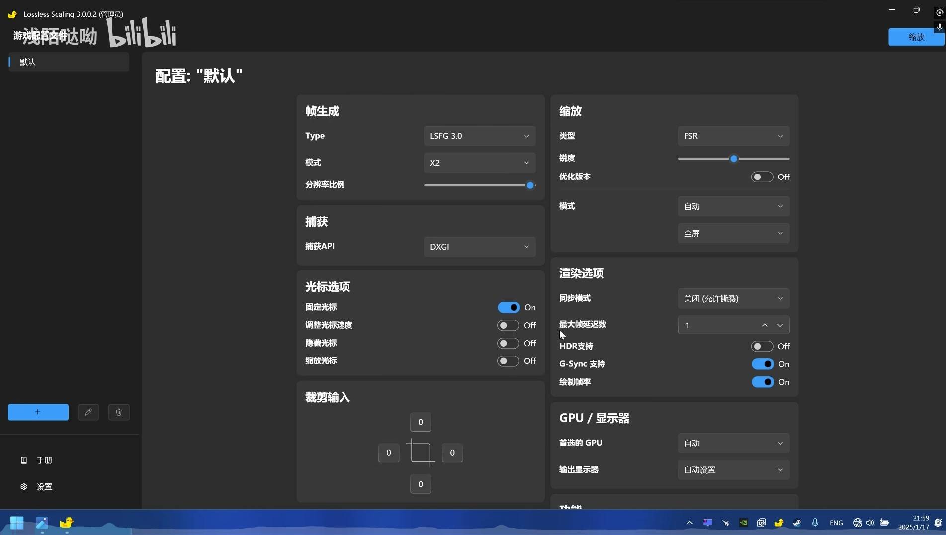Screen dimensions: 946x535
Task: Click the blue 缩放 scale button
Action: coord(916,37)
